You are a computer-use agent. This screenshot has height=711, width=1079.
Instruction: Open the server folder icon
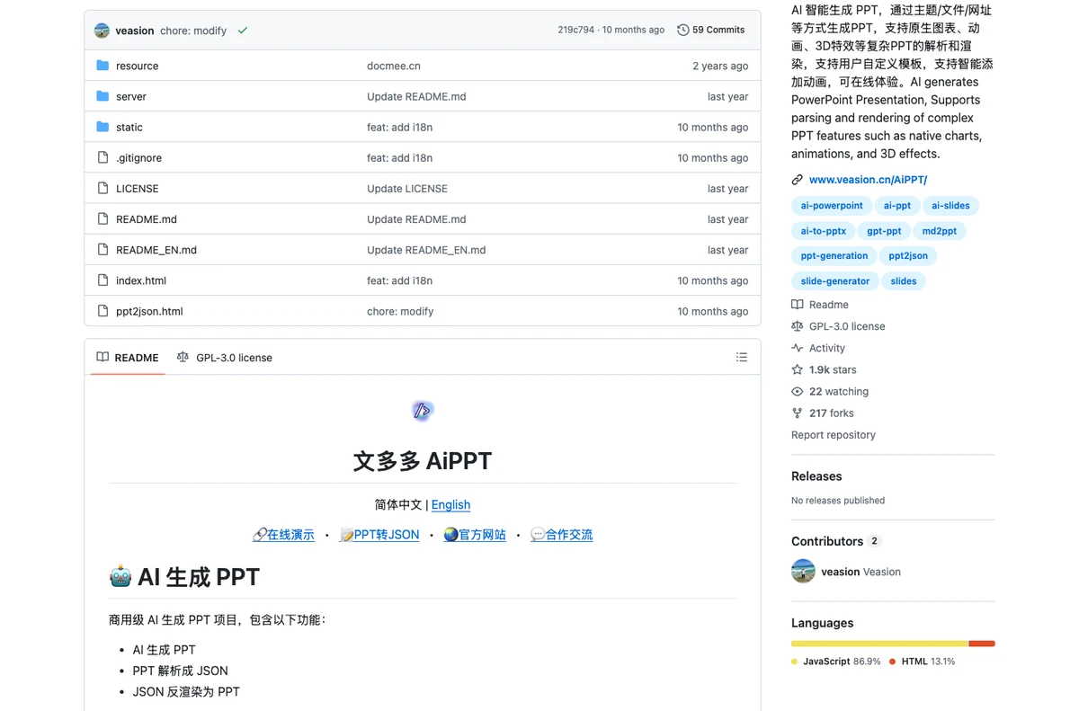(103, 96)
